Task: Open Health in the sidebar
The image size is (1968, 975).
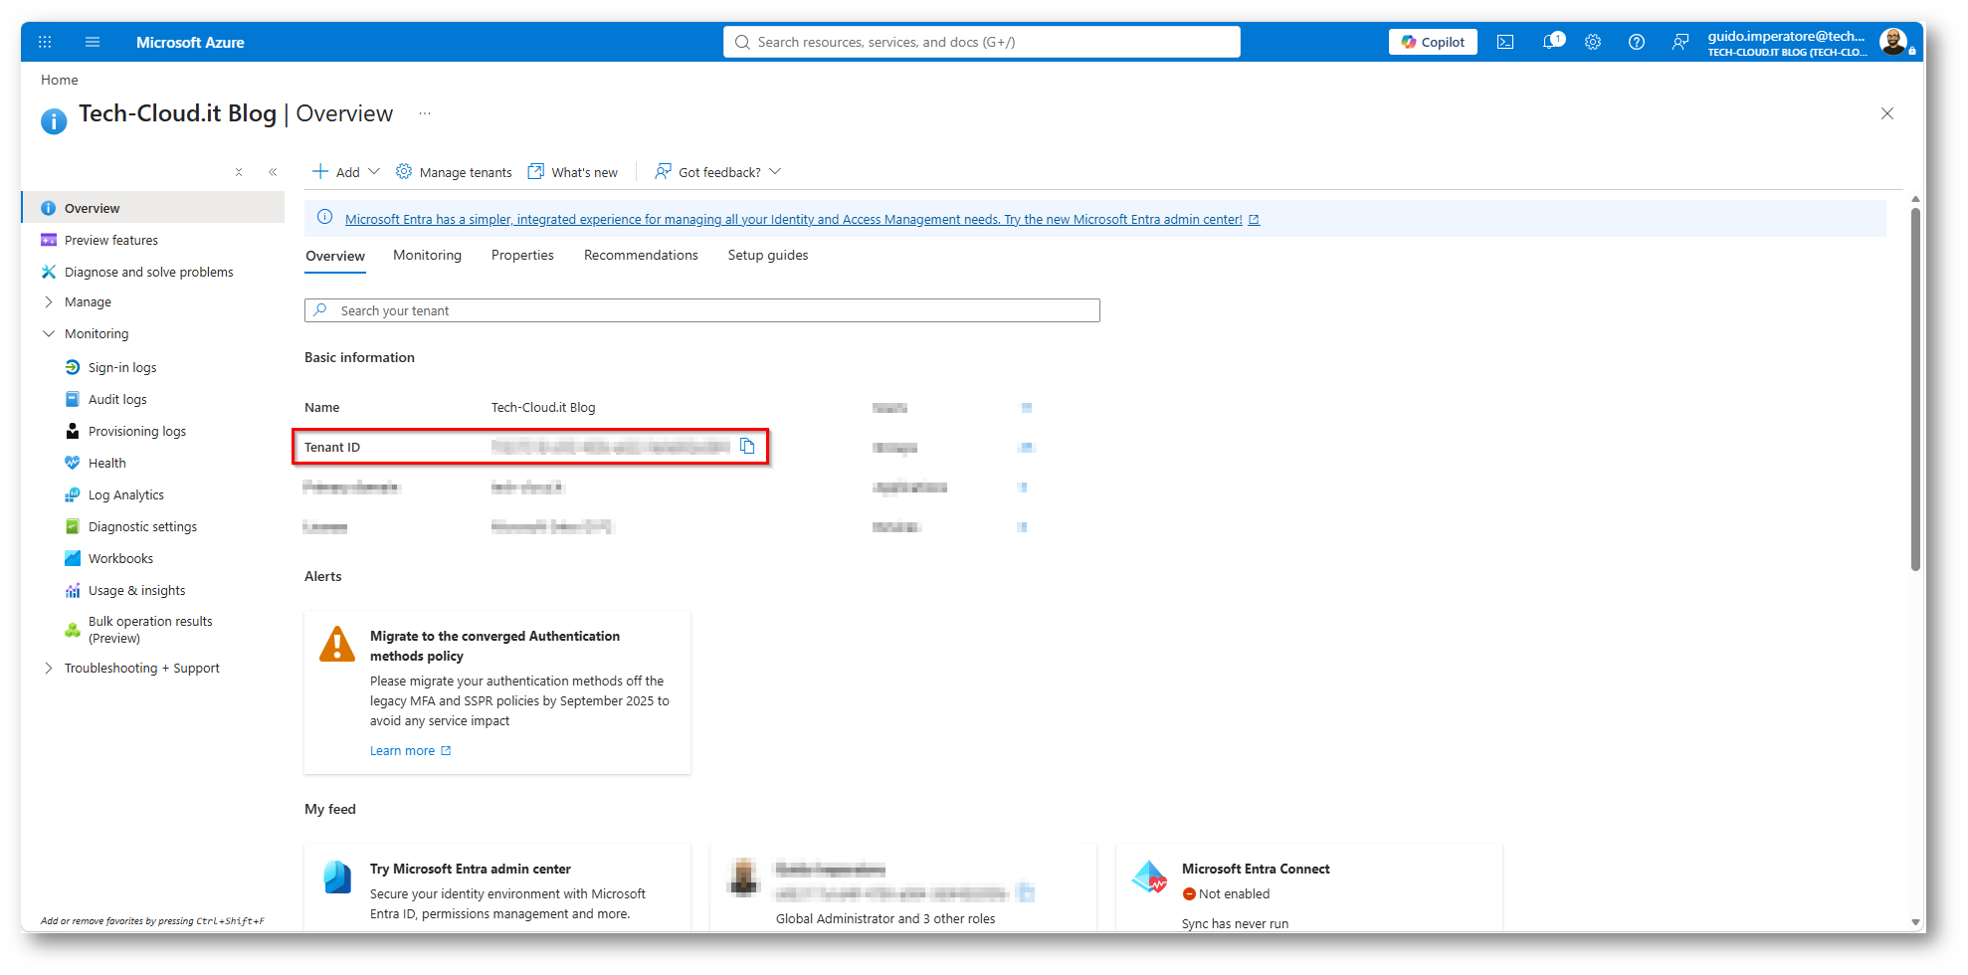Action: pos(106,464)
